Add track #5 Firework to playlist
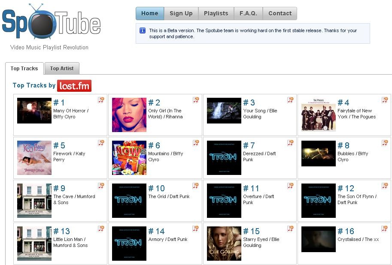This screenshot has width=392, height=265. (x=101, y=143)
